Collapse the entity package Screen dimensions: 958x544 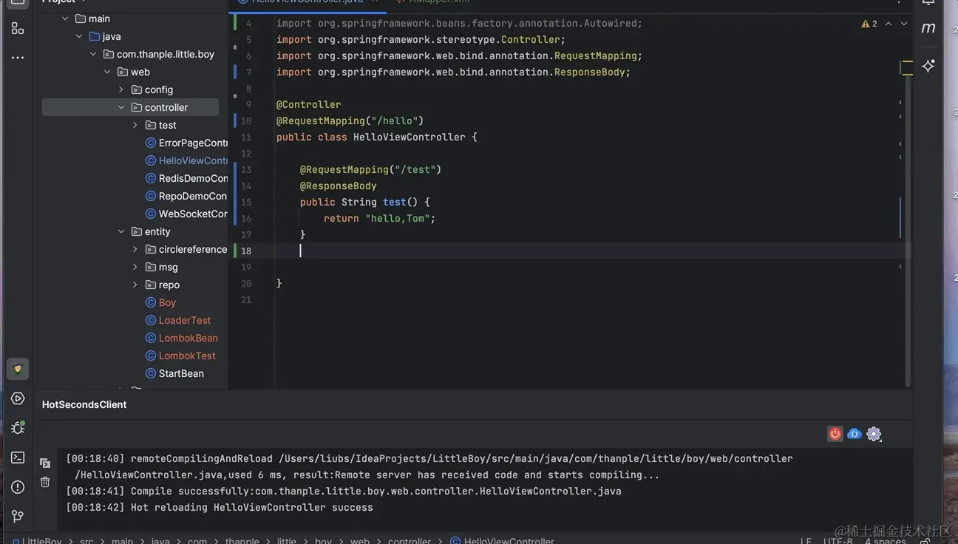click(x=121, y=231)
